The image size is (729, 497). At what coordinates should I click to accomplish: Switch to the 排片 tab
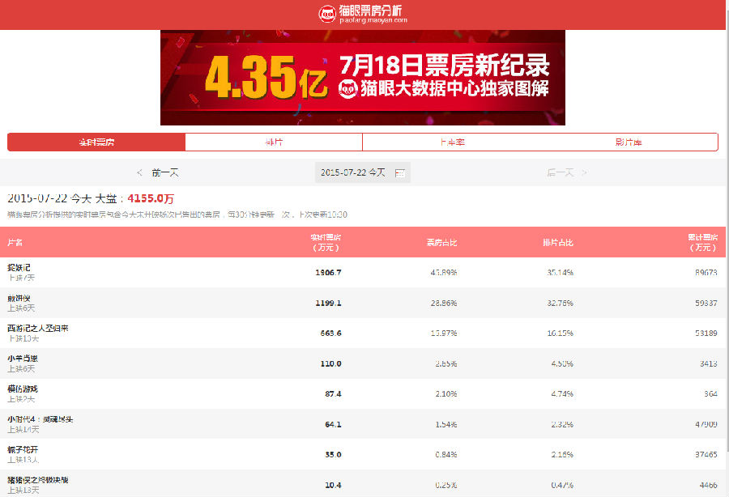coord(274,142)
